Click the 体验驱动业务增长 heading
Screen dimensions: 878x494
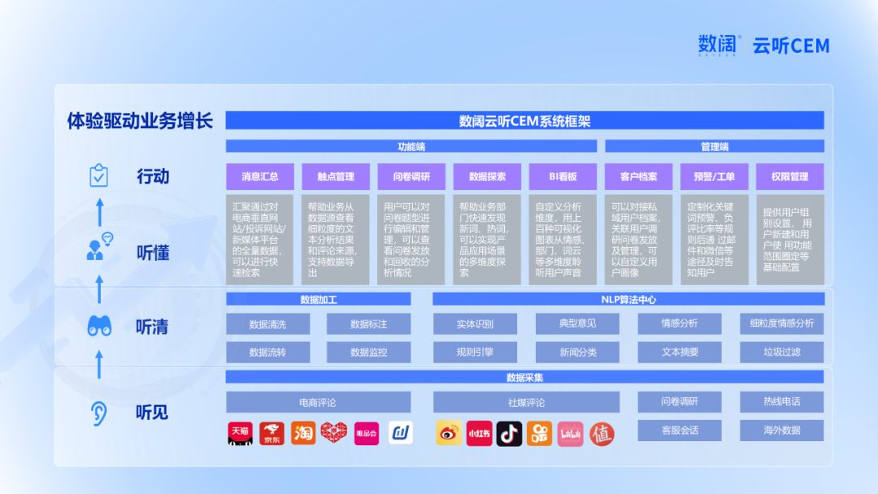pos(140,121)
